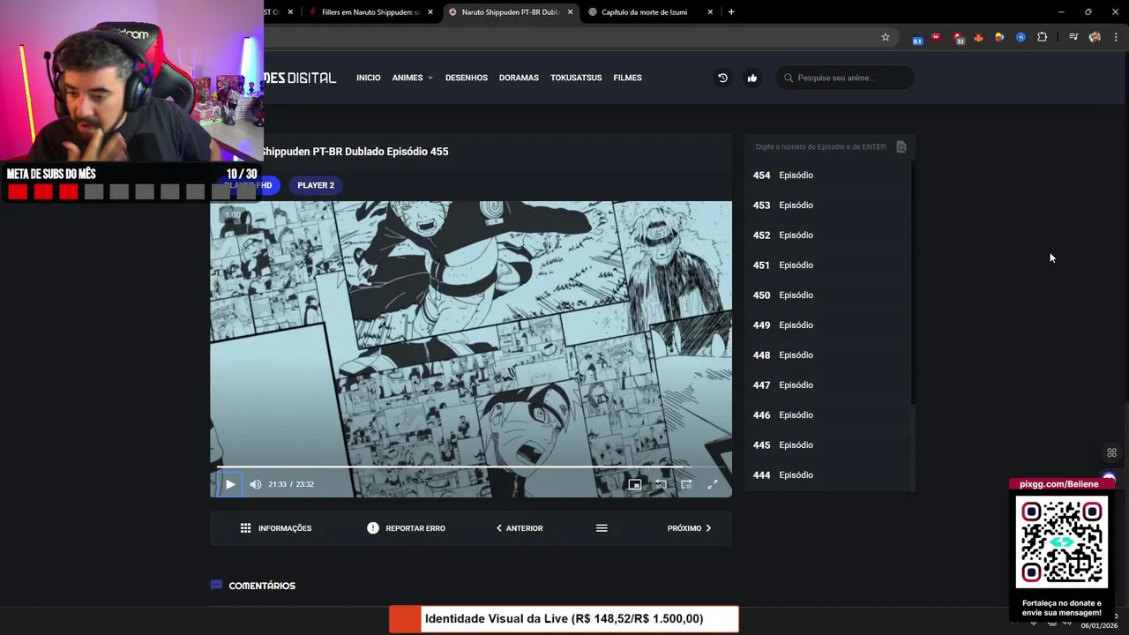Skip video forward ten seconds

[x=686, y=484]
